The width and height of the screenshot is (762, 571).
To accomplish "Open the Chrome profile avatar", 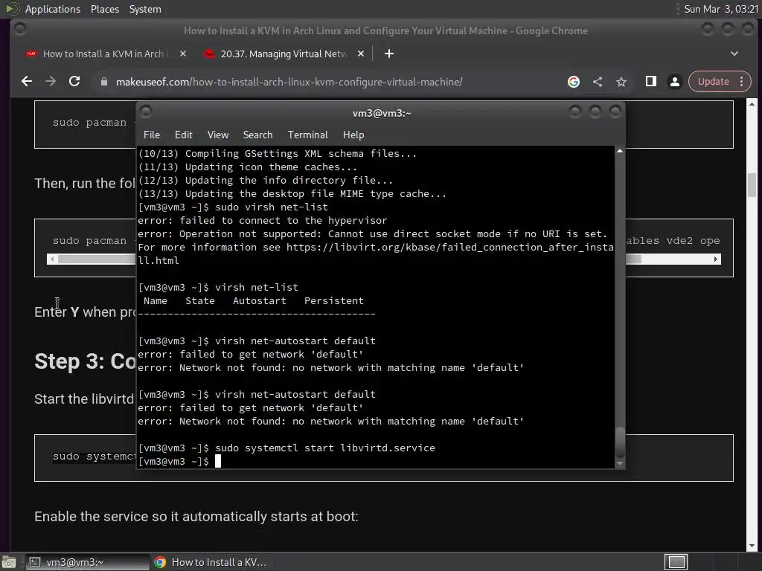I will pos(674,82).
